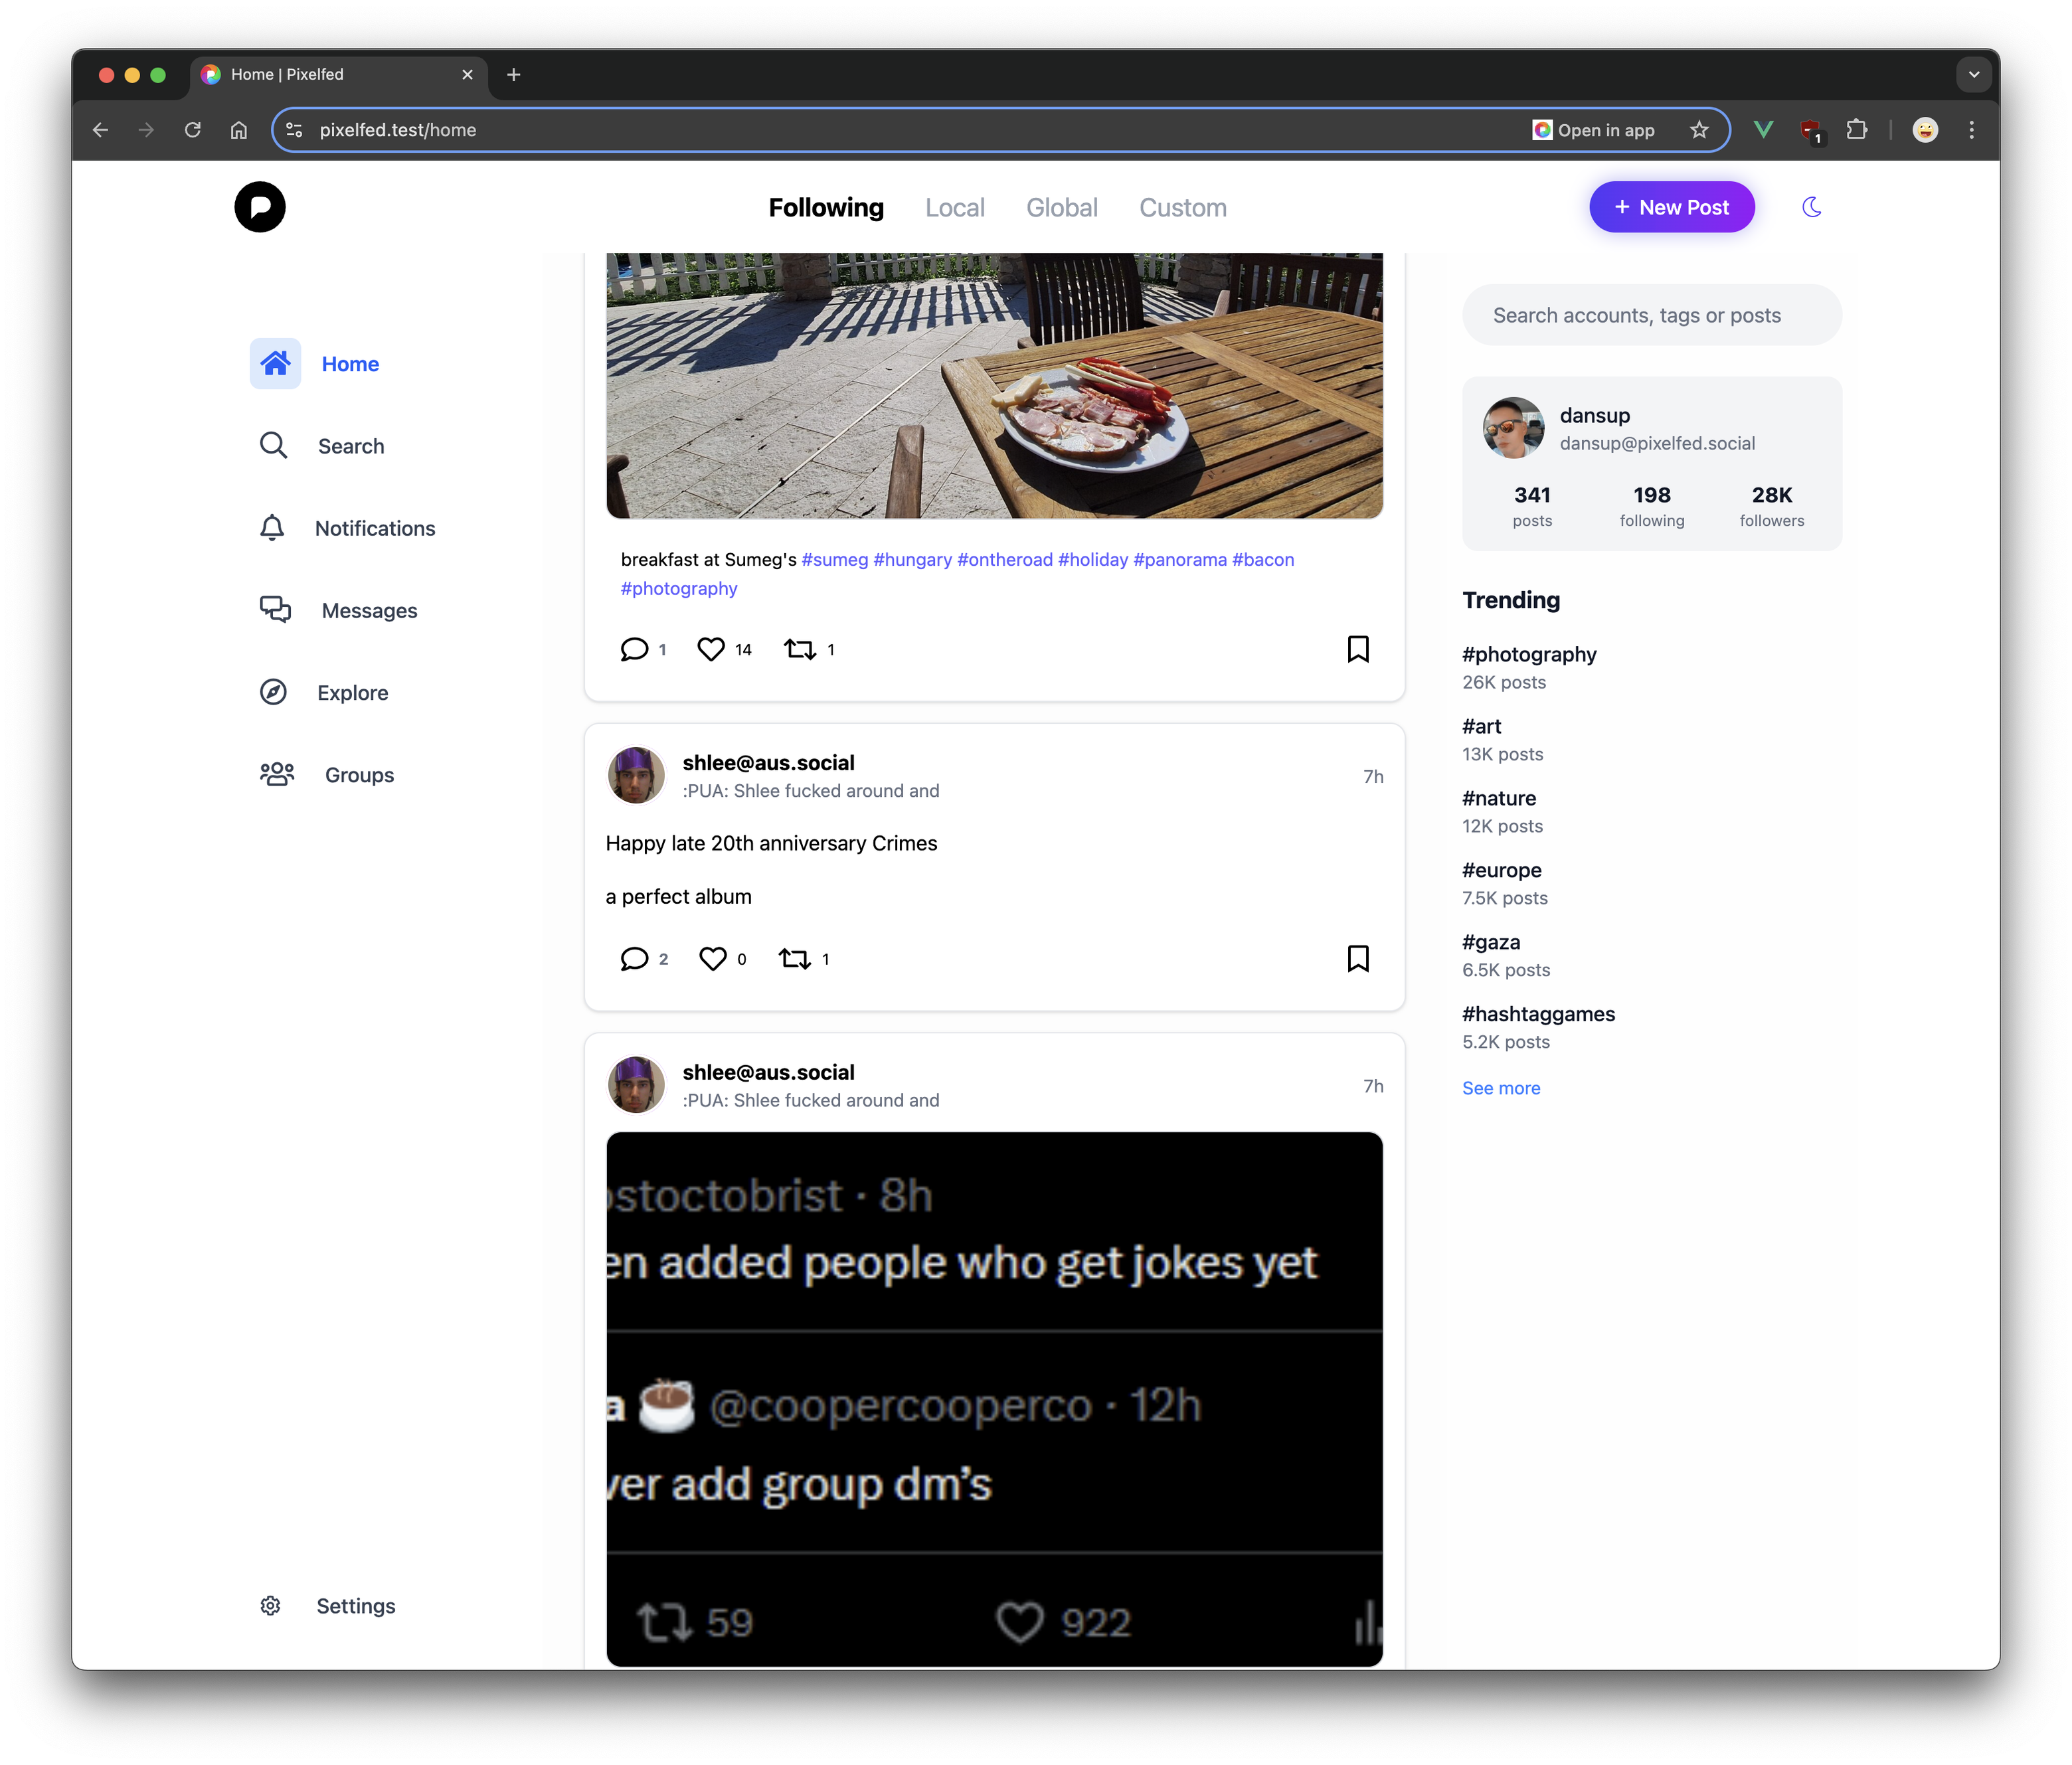This screenshot has height=1765, width=2072.
Task: Open the breakfast table photo
Action: click(x=994, y=385)
